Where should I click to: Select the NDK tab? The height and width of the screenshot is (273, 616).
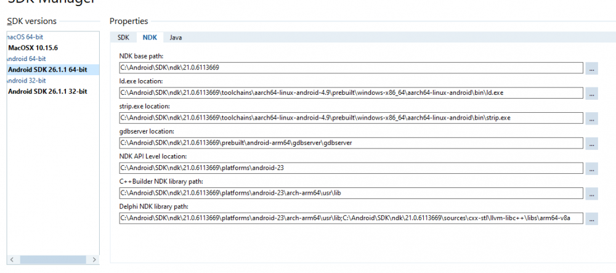(150, 38)
